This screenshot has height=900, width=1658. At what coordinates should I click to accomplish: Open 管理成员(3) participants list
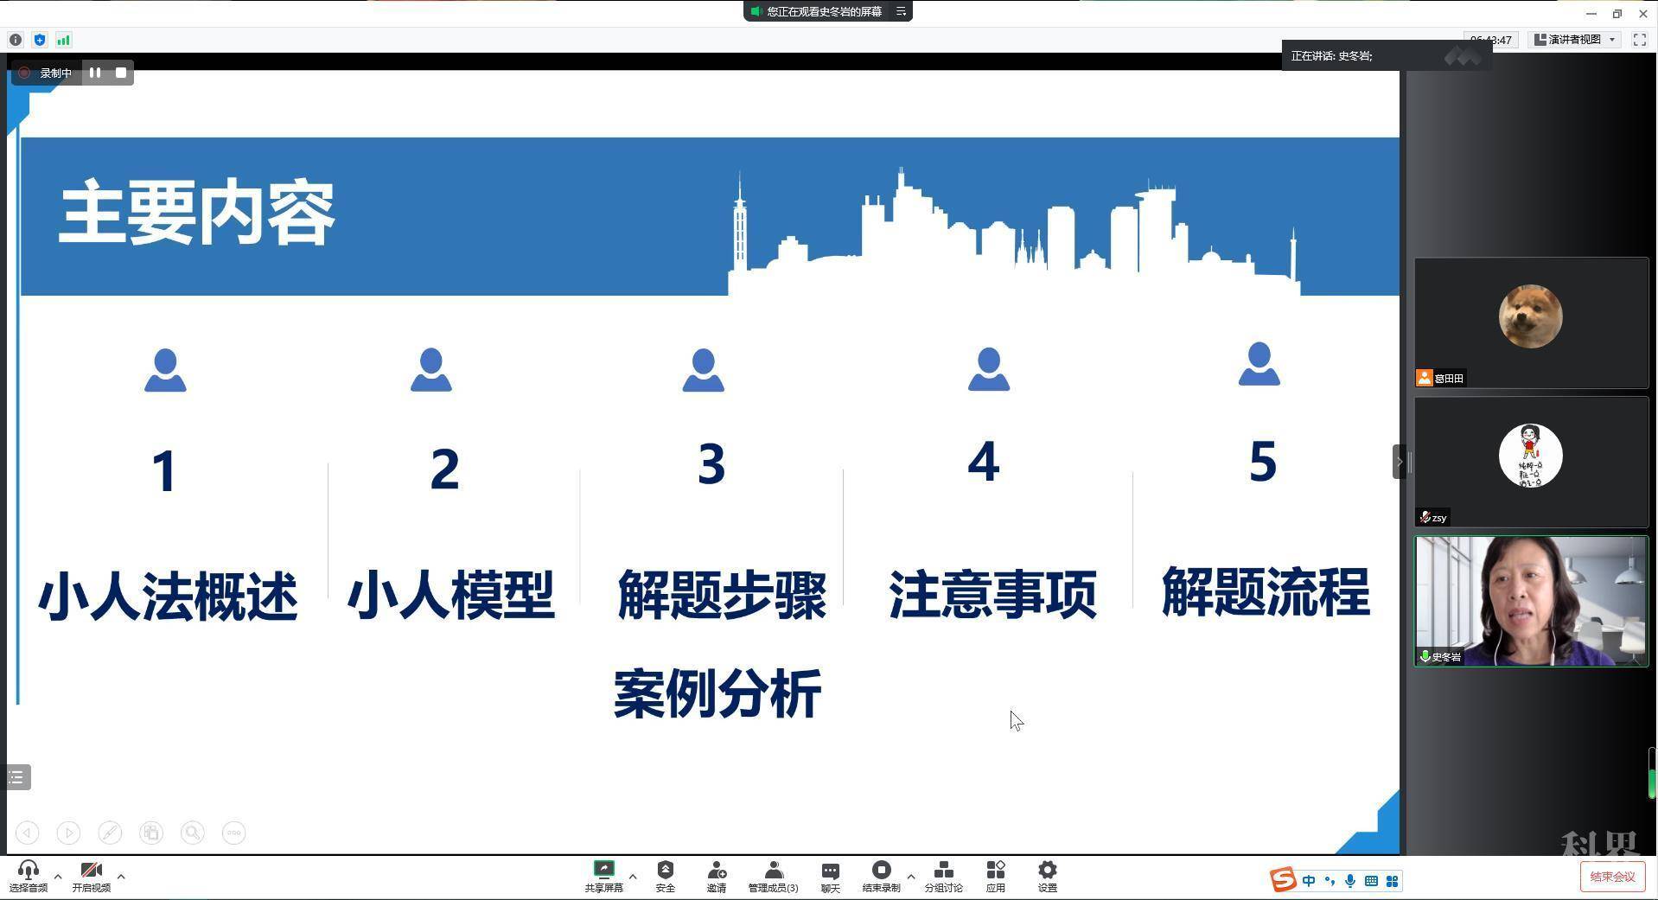tap(773, 876)
